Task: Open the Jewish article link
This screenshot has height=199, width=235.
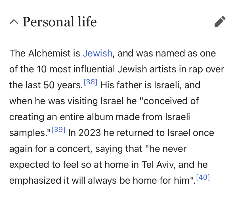Action: click(x=98, y=53)
